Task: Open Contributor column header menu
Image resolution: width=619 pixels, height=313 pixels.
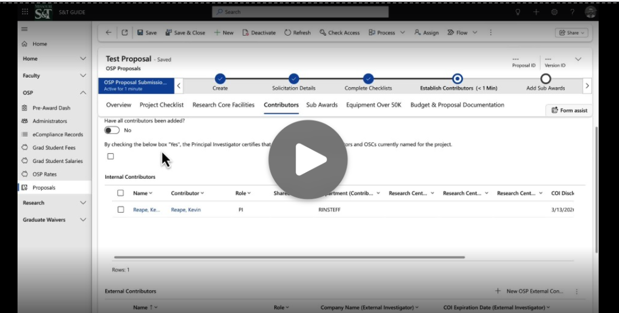Action: pyautogui.click(x=187, y=193)
